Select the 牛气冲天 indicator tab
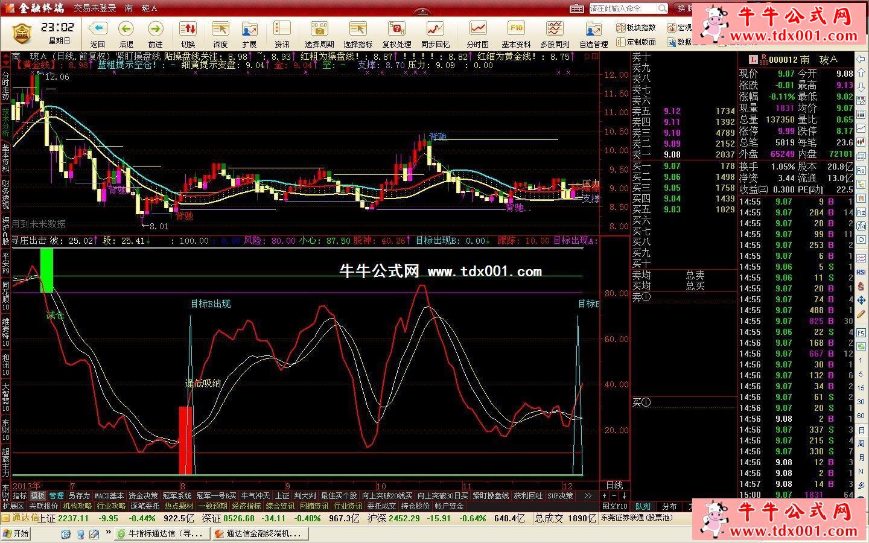Screen dimensions: 869x543 click(256, 495)
